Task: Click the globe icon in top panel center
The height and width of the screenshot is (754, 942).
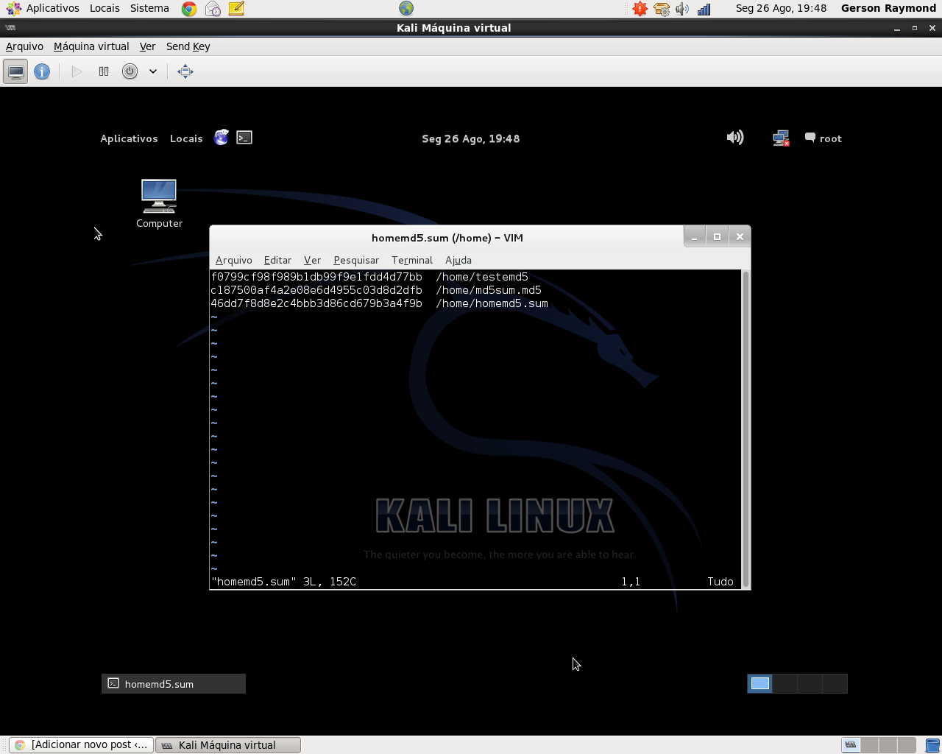Action: tap(406, 8)
